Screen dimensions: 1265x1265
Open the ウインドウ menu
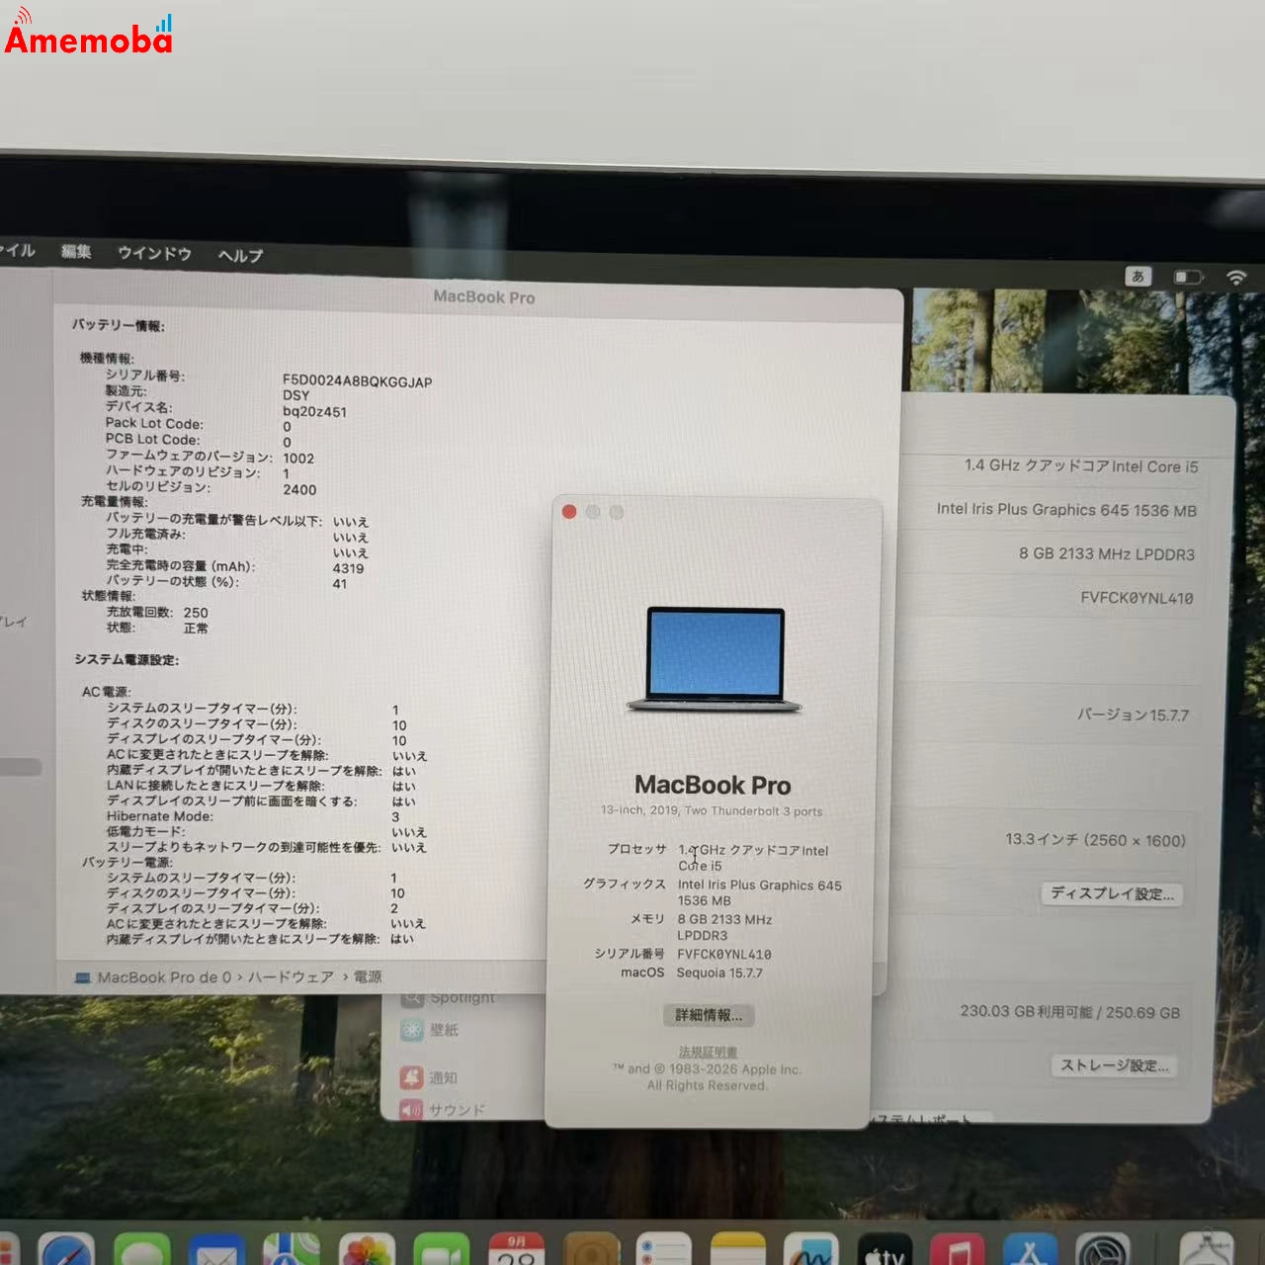[x=154, y=253]
